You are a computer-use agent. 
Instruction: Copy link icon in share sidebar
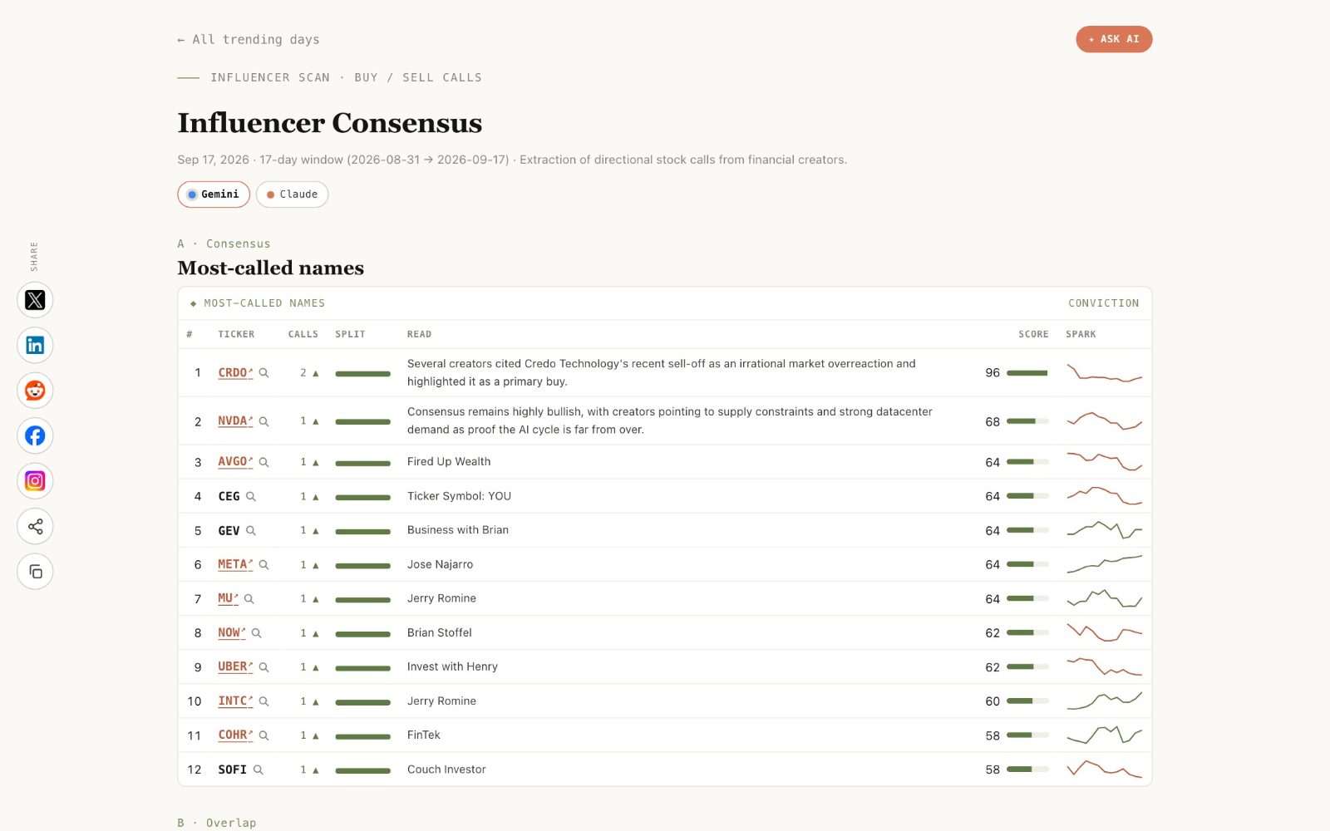coord(35,572)
